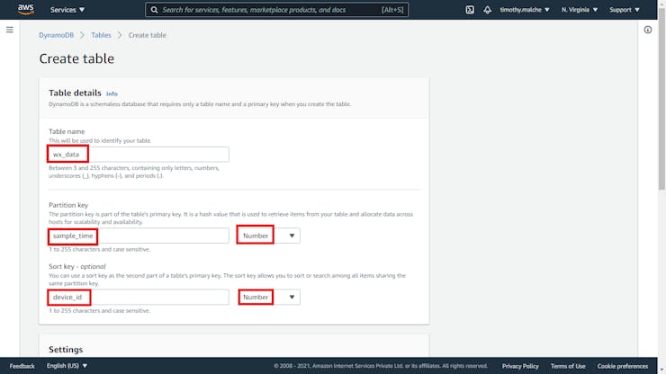Open the English (US) language menu
This screenshot has width=666, height=374.
(67, 366)
